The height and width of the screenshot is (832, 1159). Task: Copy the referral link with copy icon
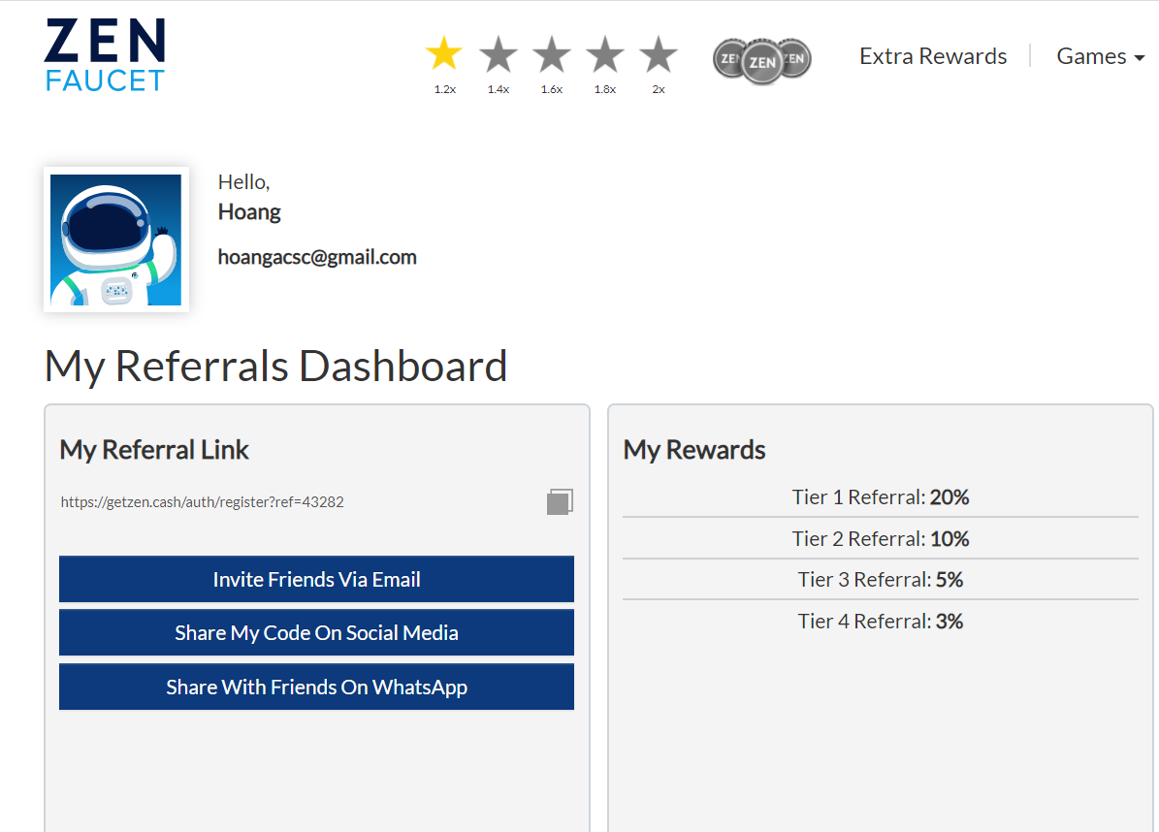tap(560, 501)
